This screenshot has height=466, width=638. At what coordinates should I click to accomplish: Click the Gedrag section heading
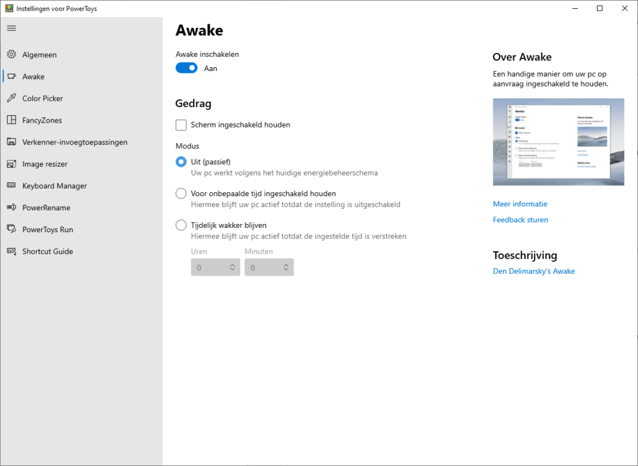tap(193, 104)
